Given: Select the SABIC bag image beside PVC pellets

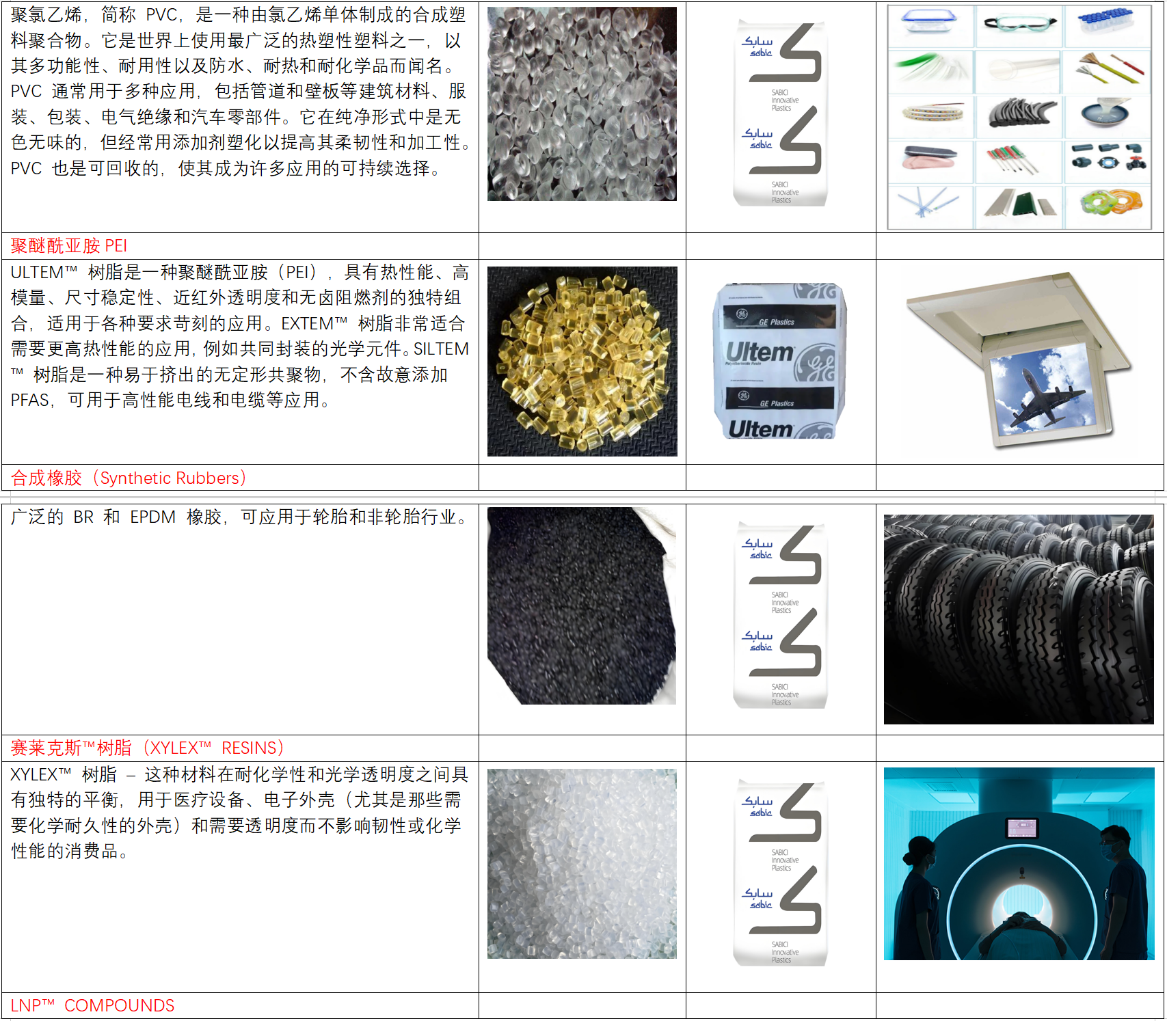Looking at the screenshot, I should tap(781, 113).
